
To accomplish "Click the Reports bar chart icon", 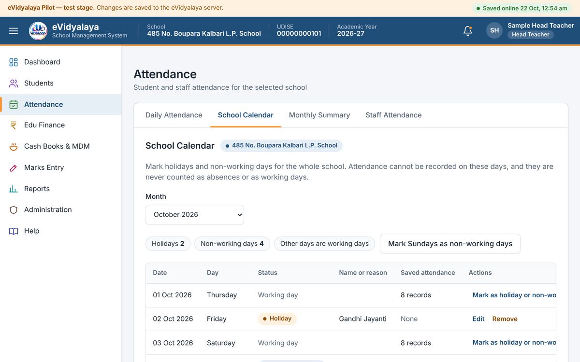I will click(x=14, y=189).
